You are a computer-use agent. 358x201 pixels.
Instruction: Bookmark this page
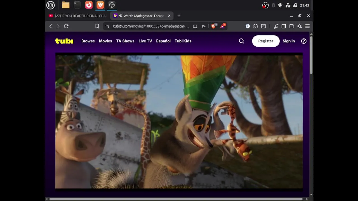pos(97,26)
